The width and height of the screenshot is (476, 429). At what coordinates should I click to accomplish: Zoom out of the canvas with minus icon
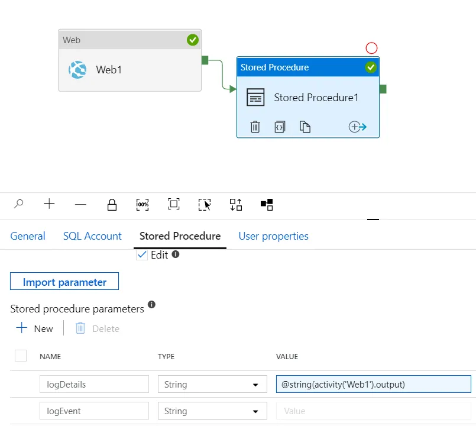tap(80, 205)
